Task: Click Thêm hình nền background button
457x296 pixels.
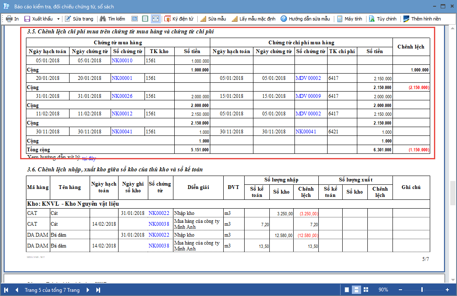Action: (x=422, y=19)
